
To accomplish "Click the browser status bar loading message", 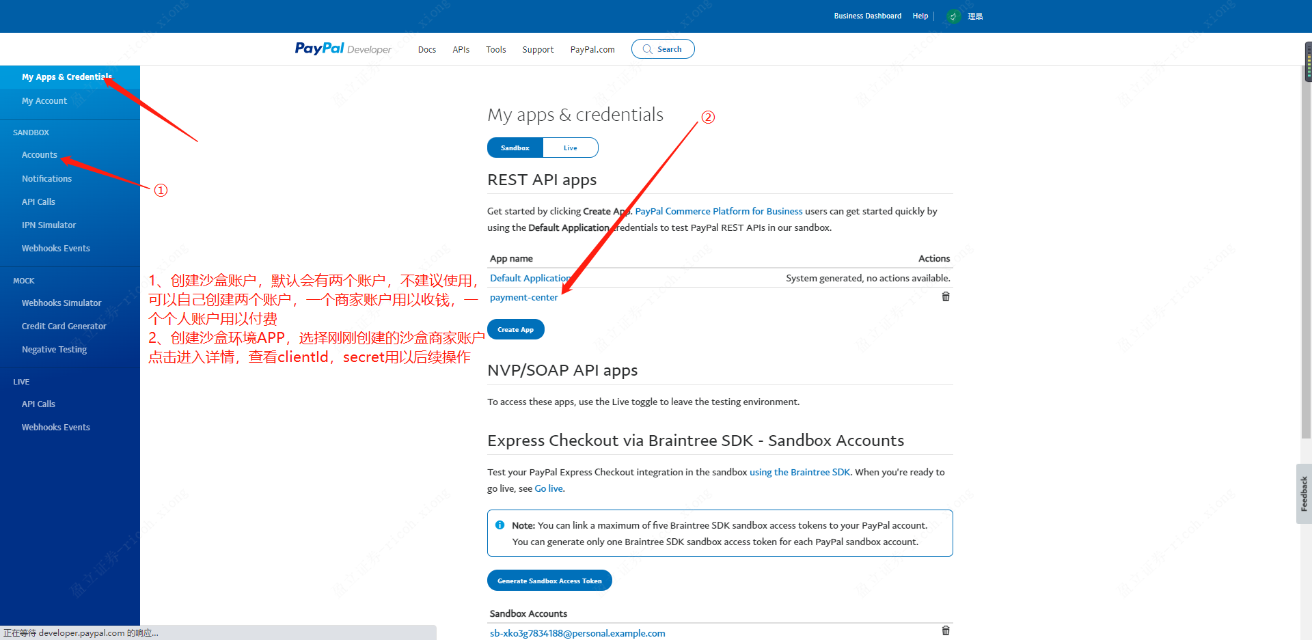I will [81, 633].
